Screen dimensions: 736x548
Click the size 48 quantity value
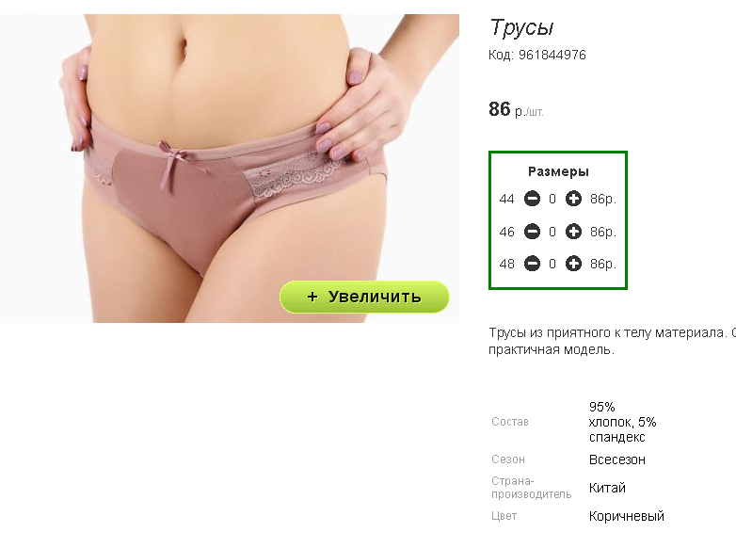point(552,264)
